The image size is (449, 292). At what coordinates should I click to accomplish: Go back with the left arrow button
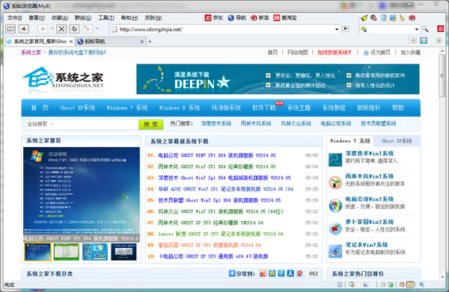pyautogui.click(x=24, y=29)
